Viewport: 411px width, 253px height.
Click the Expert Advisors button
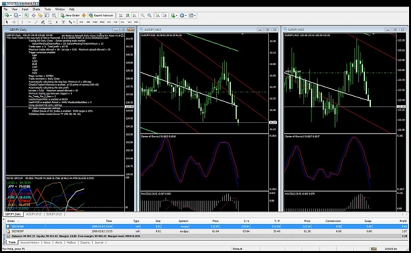[x=101, y=16]
